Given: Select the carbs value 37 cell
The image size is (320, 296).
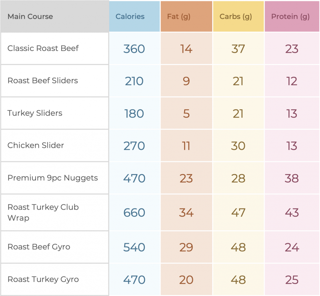Looking at the screenshot, I should click(x=238, y=48).
